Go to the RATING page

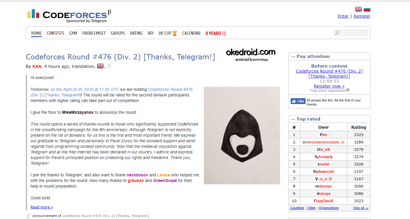coord(136,33)
